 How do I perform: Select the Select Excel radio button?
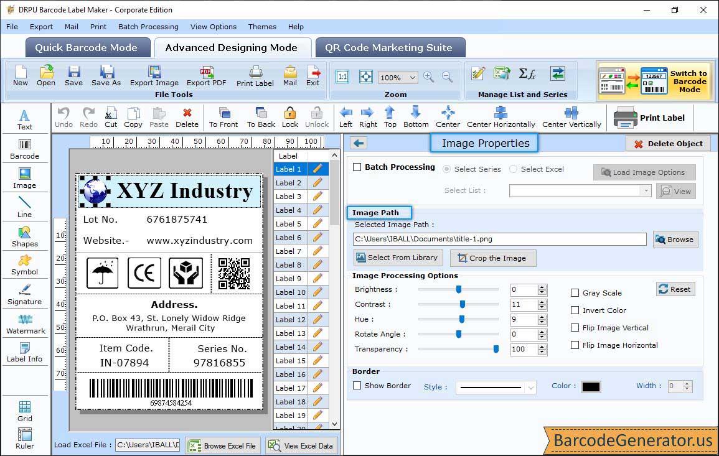(513, 169)
